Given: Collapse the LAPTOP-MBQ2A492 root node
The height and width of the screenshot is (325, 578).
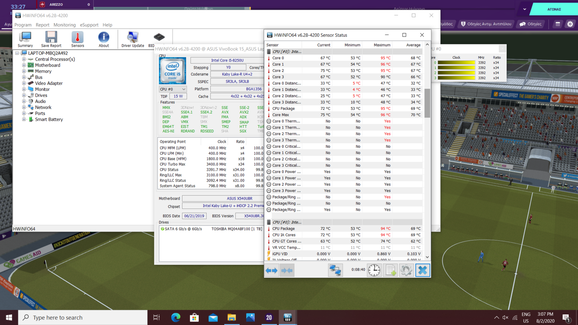Looking at the screenshot, I should pyautogui.click(x=17, y=53).
